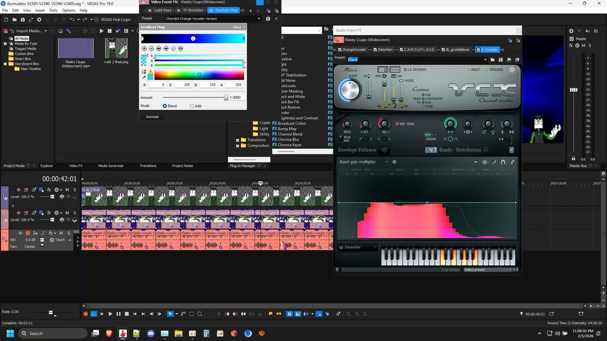Open Project Properties gear icon
607x341 pixels.
(x=39, y=19)
